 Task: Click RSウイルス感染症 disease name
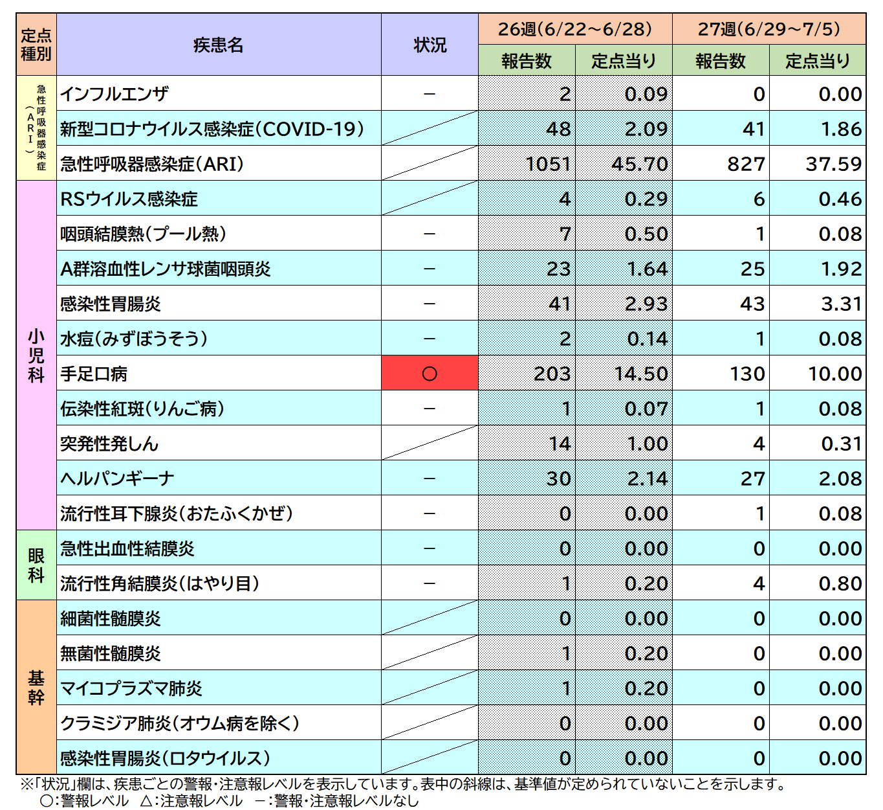pos(129,199)
